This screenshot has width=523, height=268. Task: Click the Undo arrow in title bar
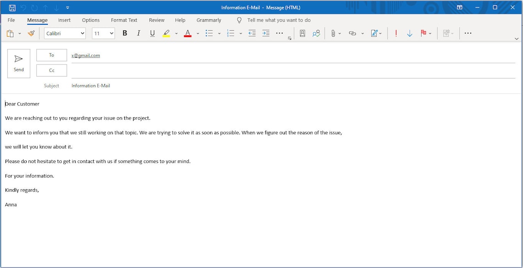pyautogui.click(x=23, y=7)
